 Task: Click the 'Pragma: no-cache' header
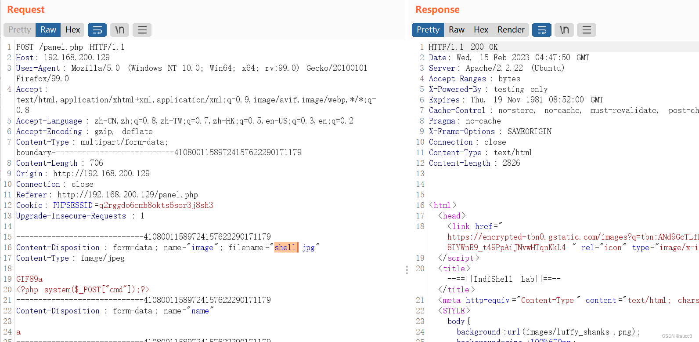tap(465, 121)
